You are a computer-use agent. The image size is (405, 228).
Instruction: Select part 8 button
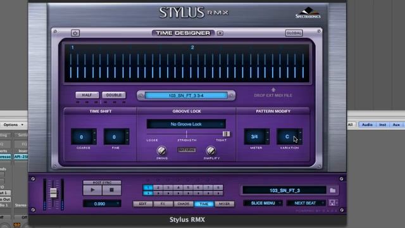tap(218, 187)
